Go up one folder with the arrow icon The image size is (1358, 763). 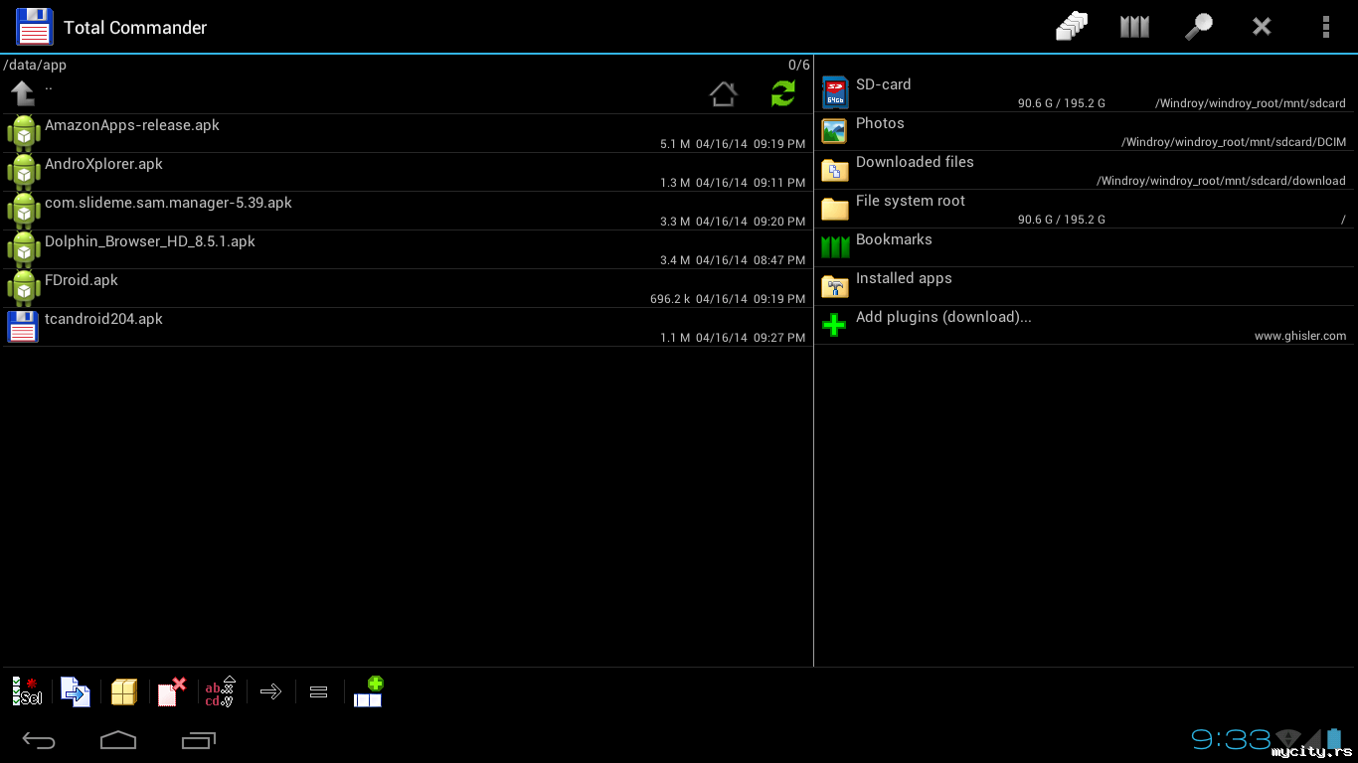coord(23,93)
